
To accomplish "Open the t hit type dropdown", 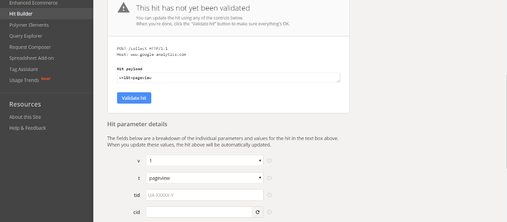I will 204,178.
